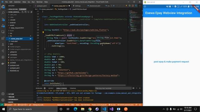Open the Manage gear in activity bar
Screen dimensions: 200x112
click(x=3, y=100)
